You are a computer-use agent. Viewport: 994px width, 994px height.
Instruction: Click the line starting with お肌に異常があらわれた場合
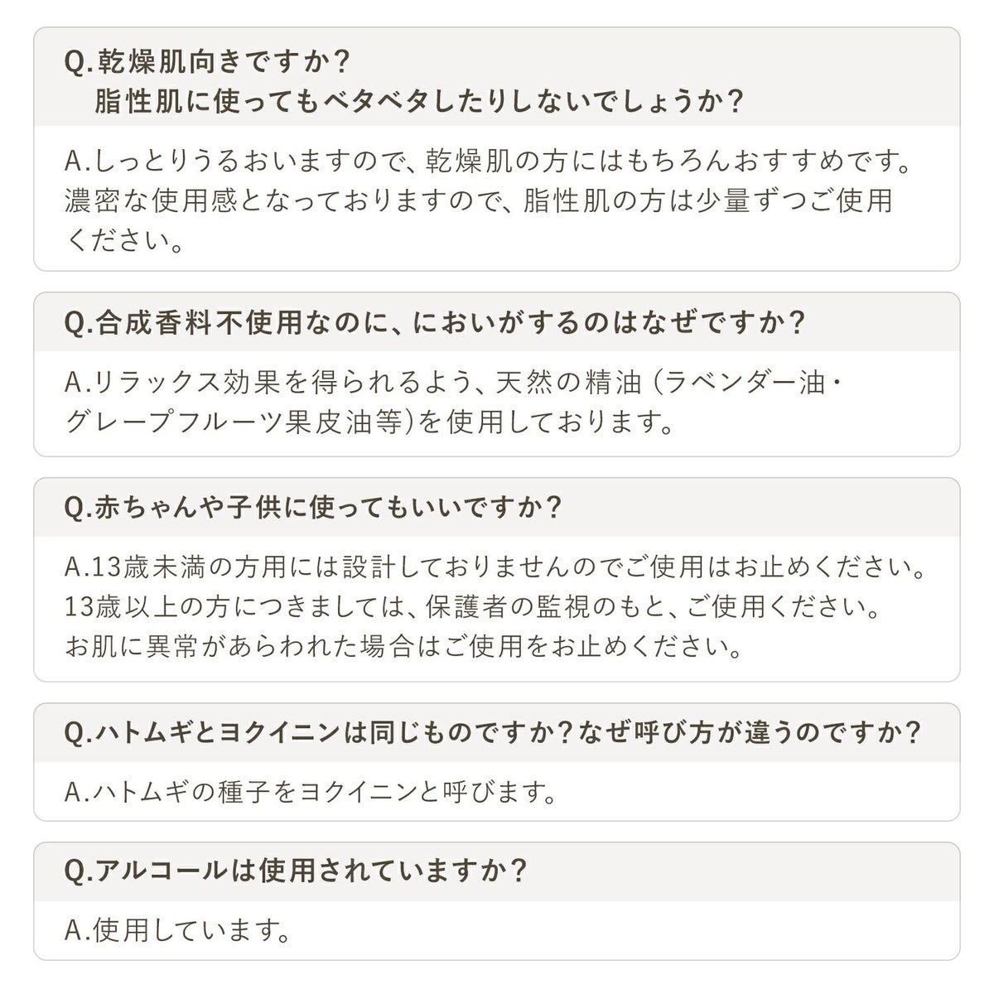[403, 646]
